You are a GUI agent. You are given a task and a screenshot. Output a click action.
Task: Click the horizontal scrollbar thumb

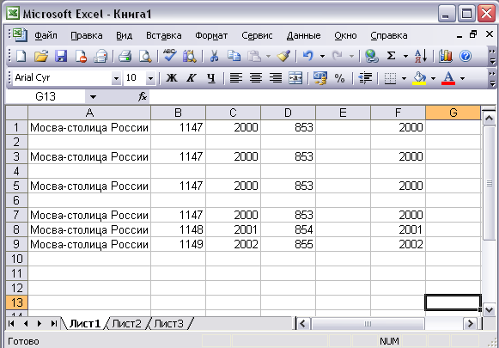(368, 324)
